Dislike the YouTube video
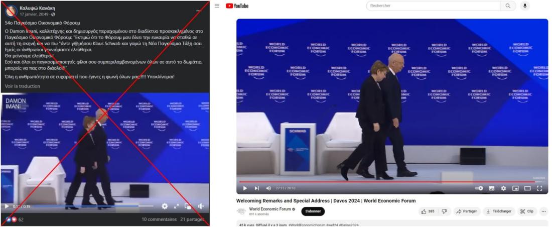 [444, 211]
